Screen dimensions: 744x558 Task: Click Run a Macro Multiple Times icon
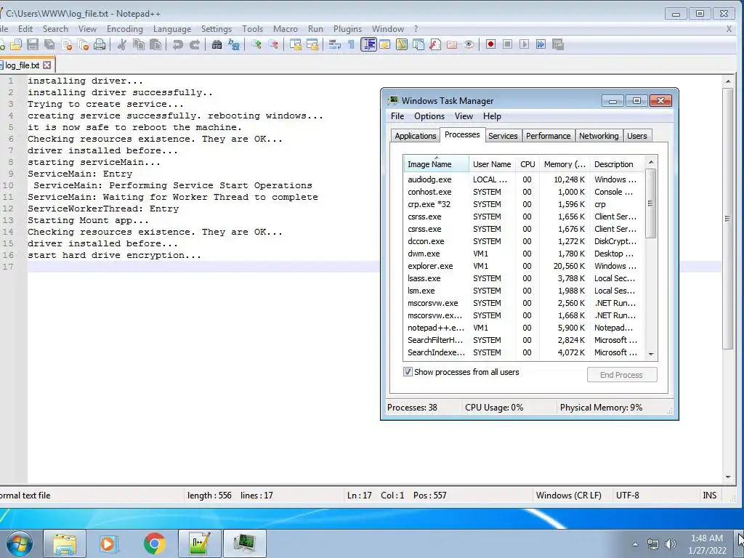point(541,44)
